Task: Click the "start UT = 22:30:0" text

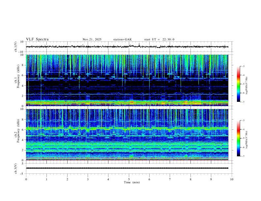Action: (159, 39)
